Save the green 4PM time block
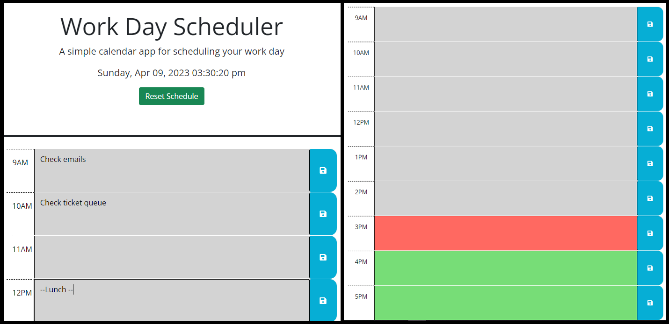669x324 pixels. [x=650, y=268]
